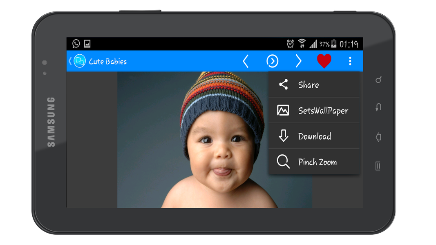Viewport: 436px width, 245px height.
Task: Tap the previous image arrow
Action: click(x=246, y=61)
